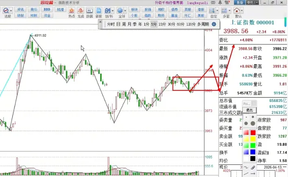The image size is (288, 177).
Task: Open the 新股 new stocks icon
Action: click(98, 11)
